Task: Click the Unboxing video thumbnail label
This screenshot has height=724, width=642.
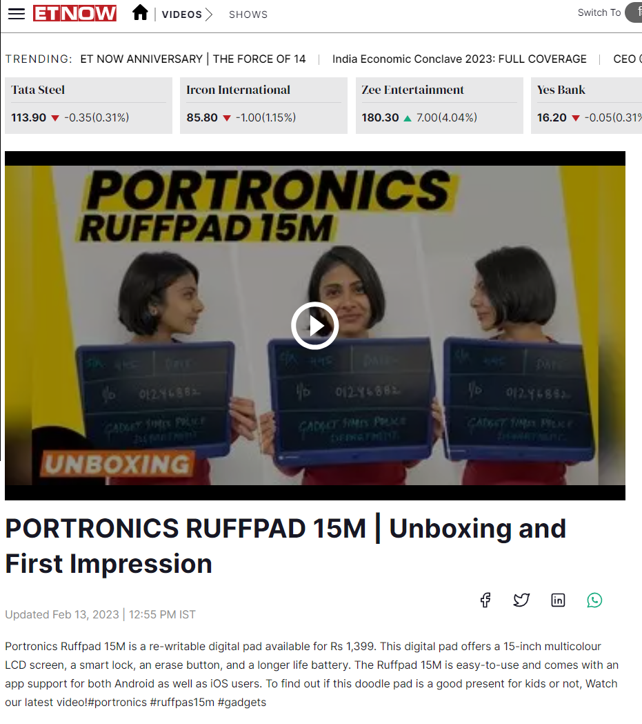Action: pos(117,464)
